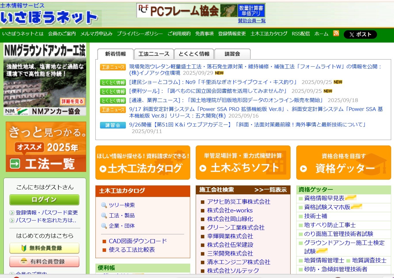Click the いさぼうネット site logo
The width and height of the screenshot is (394, 278).
tap(49, 17)
